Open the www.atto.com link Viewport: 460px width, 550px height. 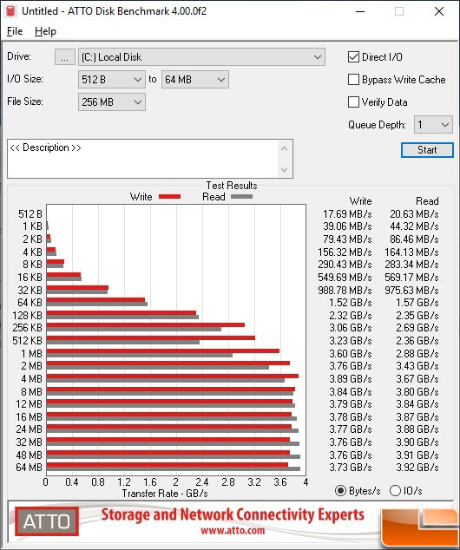233,530
